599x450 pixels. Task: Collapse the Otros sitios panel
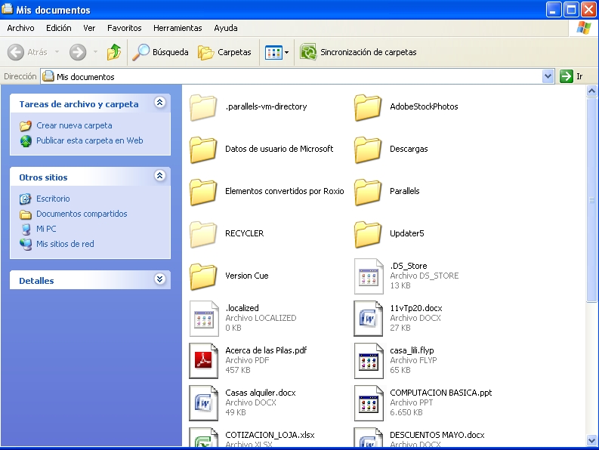(x=159, y=176)
